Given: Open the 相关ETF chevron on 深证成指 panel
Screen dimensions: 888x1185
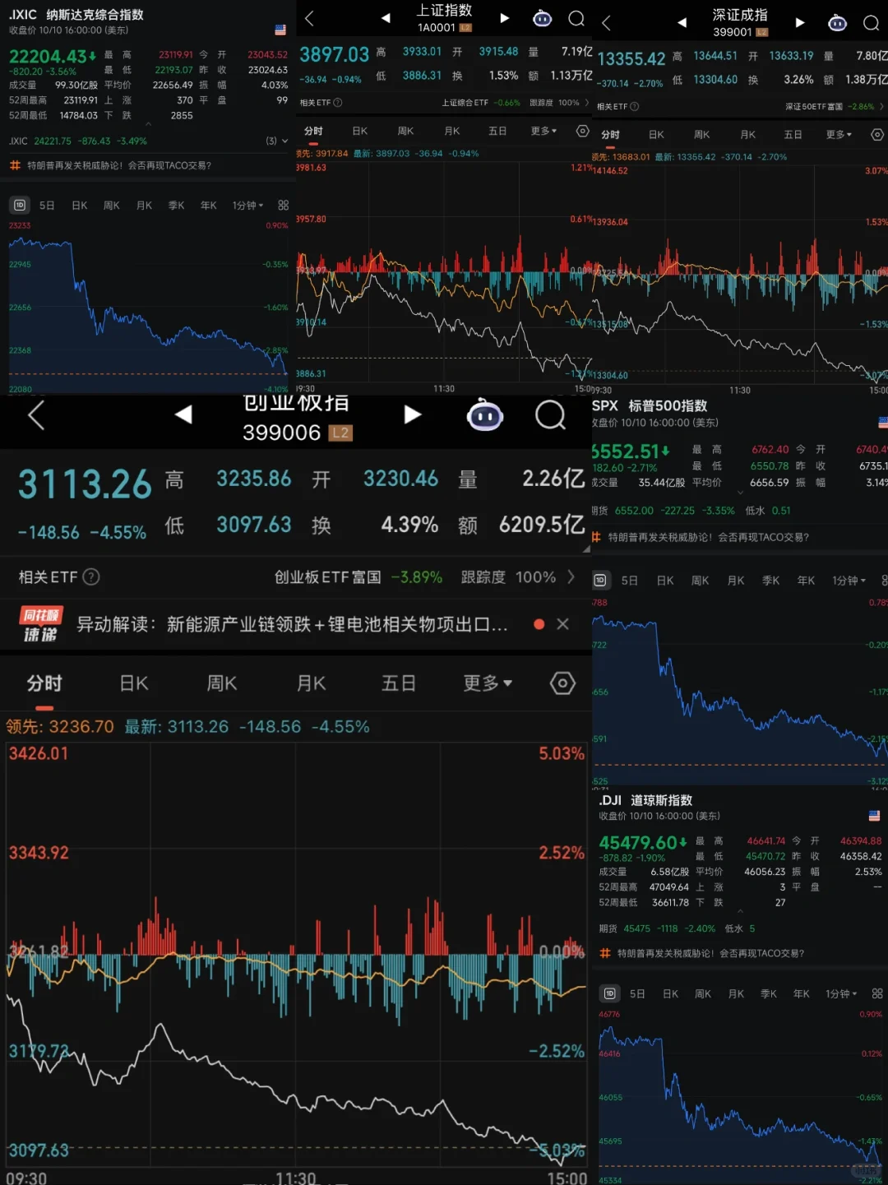Looking at the screenshot, I should pos(880,106).
